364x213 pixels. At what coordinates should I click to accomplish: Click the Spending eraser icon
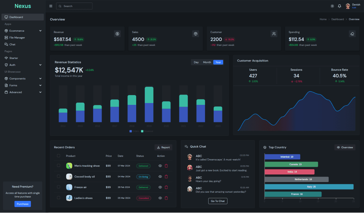tap(352, 34)
